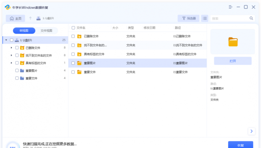Viewport: 261px width, 148px height.
Task: Check 已删除文件 in the tree
Action: [x=17, y=48]
